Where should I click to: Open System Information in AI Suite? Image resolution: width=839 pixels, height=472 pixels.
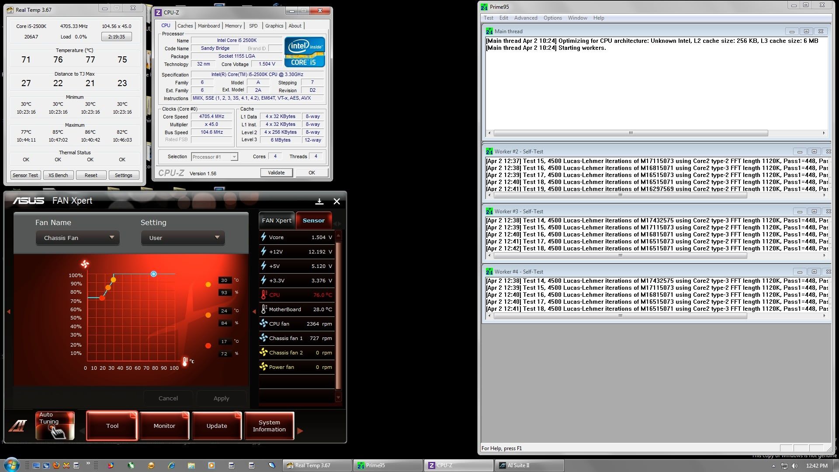(269, 426)
